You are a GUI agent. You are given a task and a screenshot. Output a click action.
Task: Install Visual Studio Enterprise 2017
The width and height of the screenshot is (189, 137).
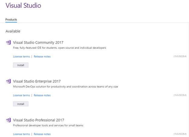(x=21, y=104)
